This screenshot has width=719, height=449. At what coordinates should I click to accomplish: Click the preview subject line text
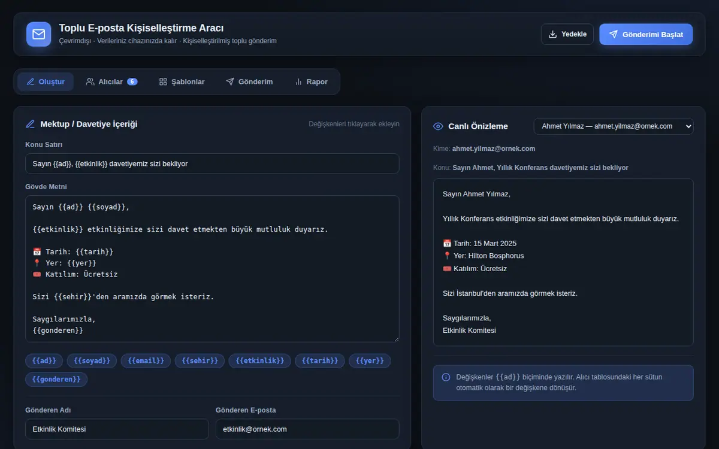pyautogui.click(x=540, y=168)
